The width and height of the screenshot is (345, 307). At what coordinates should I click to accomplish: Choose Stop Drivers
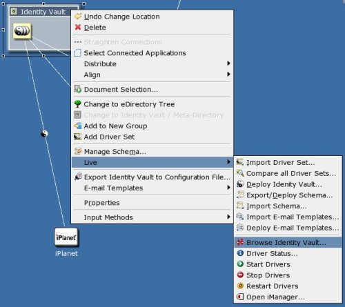(288, 275)
